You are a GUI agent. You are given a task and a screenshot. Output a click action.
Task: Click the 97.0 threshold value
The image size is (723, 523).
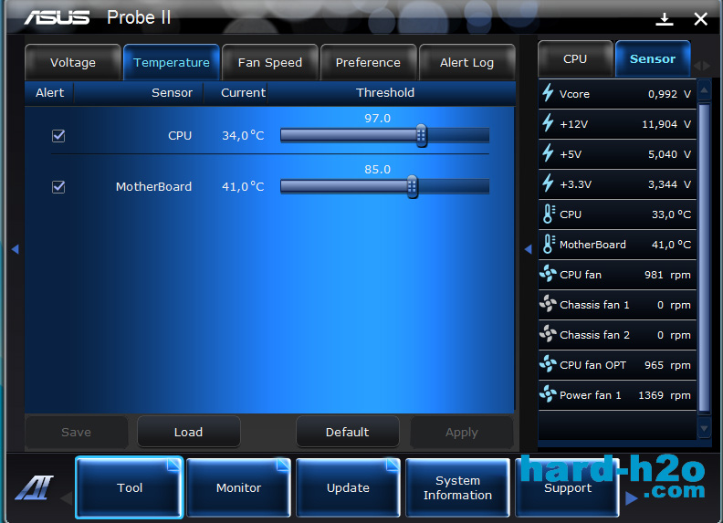pos(377,118)
